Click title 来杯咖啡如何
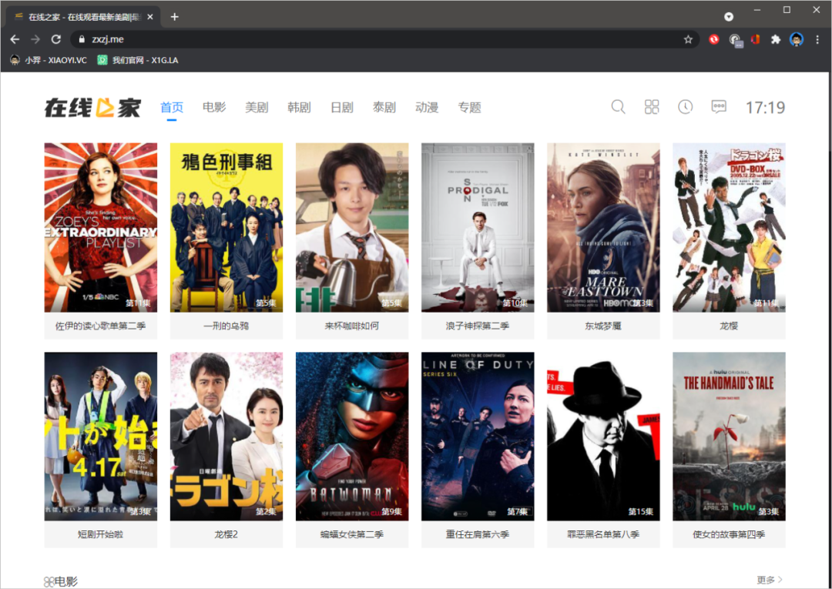The height and width of the screenshot is (589, 832). 352,326
